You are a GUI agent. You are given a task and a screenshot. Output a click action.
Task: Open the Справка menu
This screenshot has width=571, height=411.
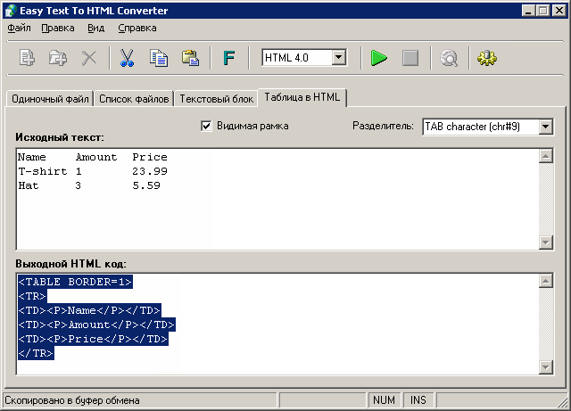(137, 28)
